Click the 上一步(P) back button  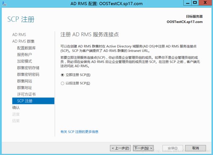click(x=120, y=148)
